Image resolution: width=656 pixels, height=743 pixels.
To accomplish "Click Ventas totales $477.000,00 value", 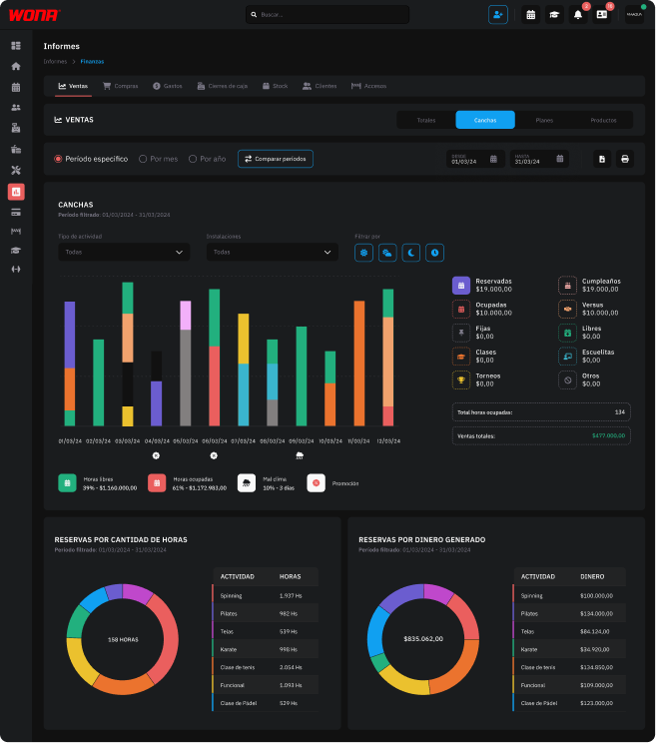I will coord(608,435).
